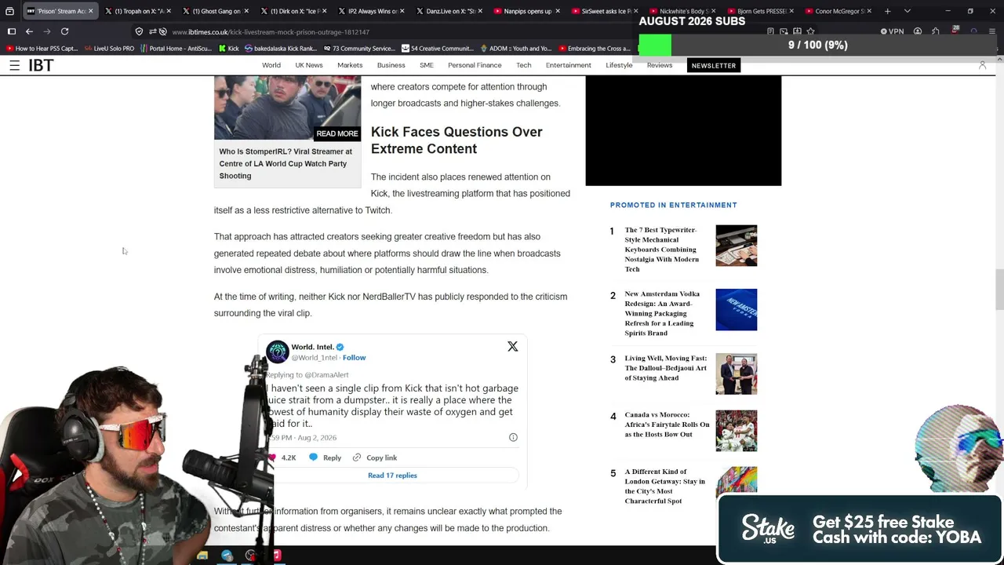Reply to the embedded tweet
Screen dimensions: 1004x565
pyautogui.click(x=325, y=457)
